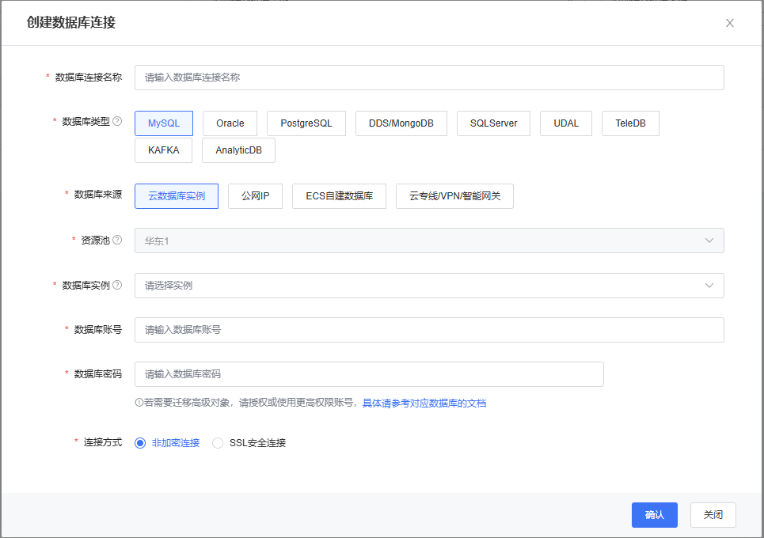Click the database instance help icon

pos(117,285)
